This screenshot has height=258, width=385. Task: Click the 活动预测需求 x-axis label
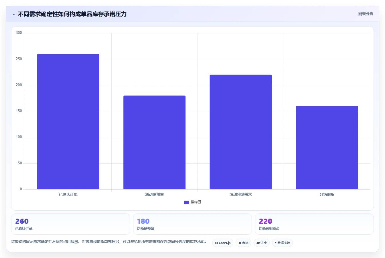(241, 194)
